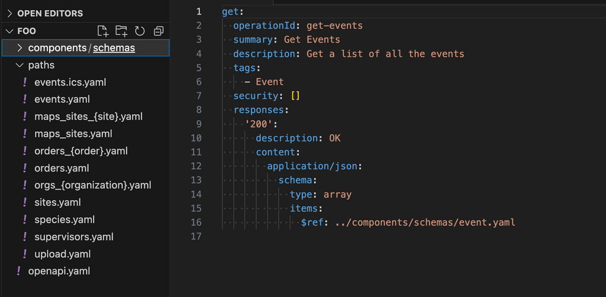Click the 'items' key on line 15
The width and height of the screenshot is (606, 297).
point(304,208)
